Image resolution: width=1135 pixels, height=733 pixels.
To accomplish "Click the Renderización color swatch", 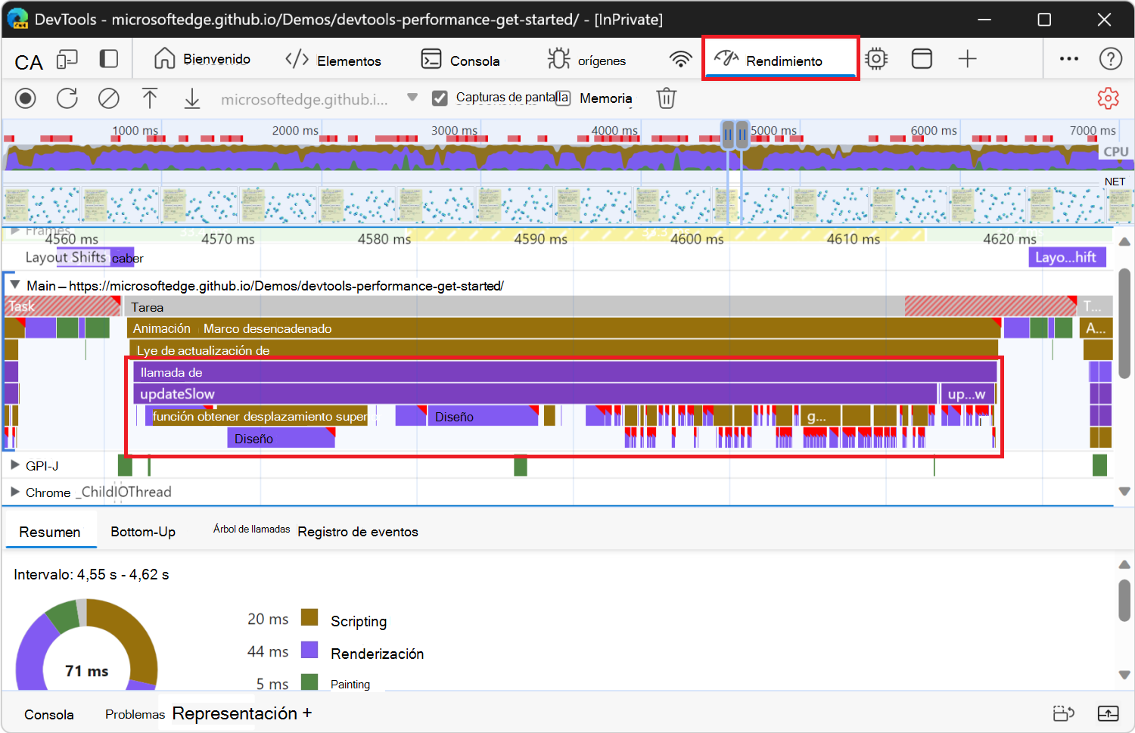I will point(309,650).
